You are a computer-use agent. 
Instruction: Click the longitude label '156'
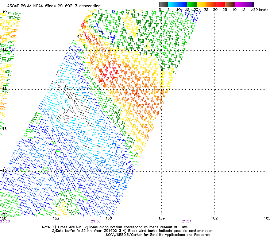point(109,218)
